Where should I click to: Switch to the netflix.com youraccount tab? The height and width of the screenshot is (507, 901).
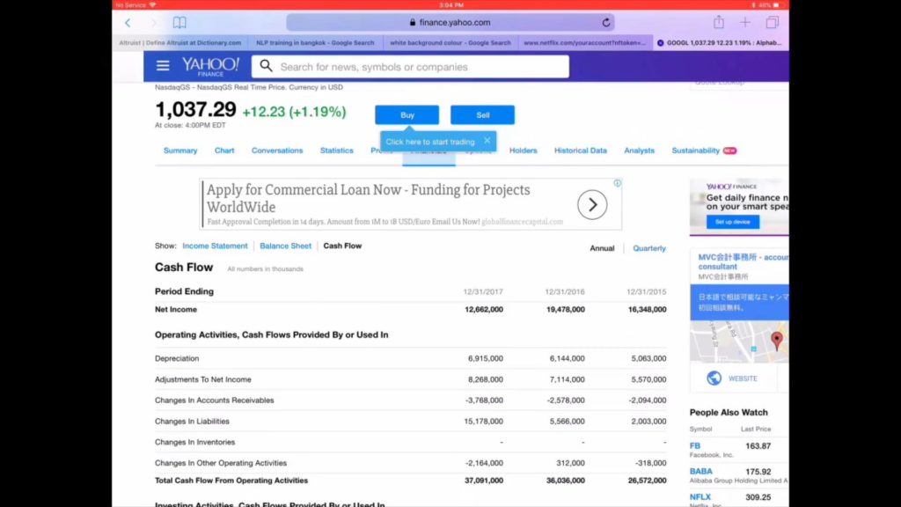click(x=585, y=42)
